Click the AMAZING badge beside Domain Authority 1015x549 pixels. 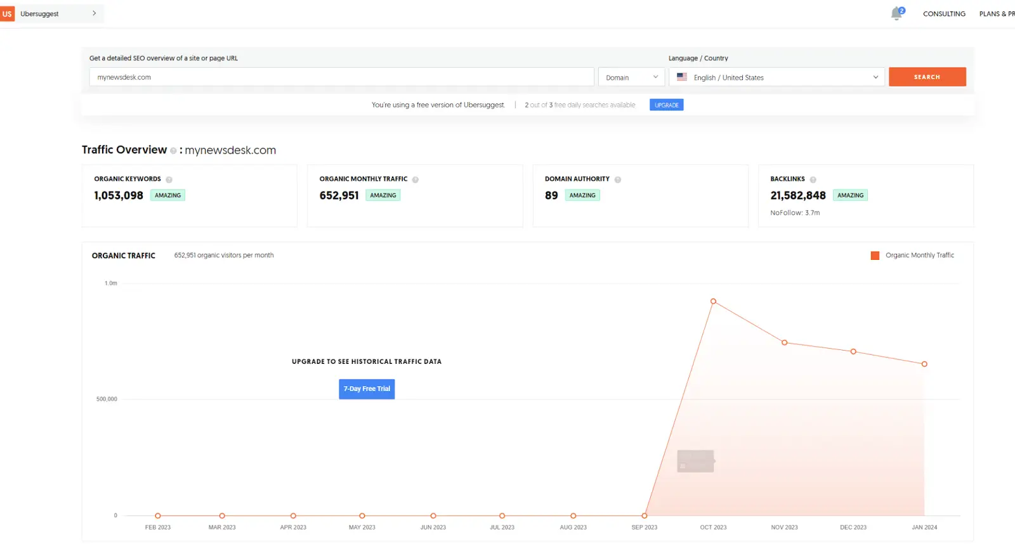coord(582,195)
